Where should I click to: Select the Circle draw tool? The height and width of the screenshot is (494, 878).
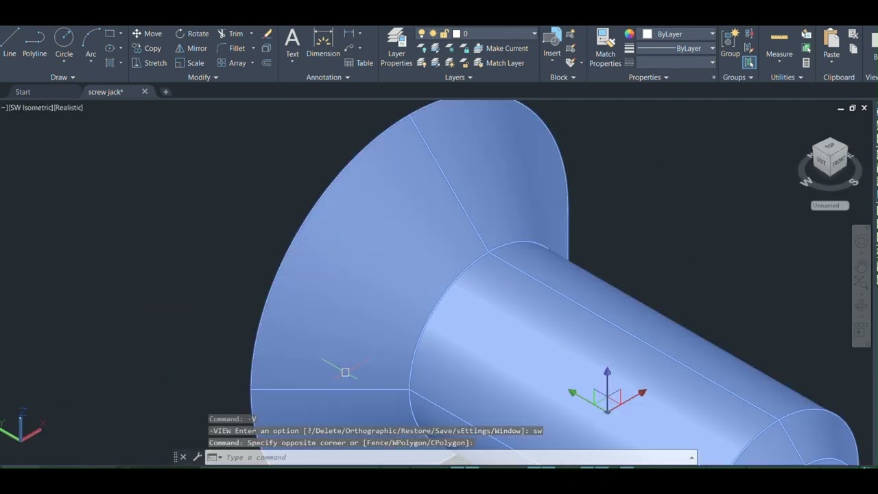point(64,43)
